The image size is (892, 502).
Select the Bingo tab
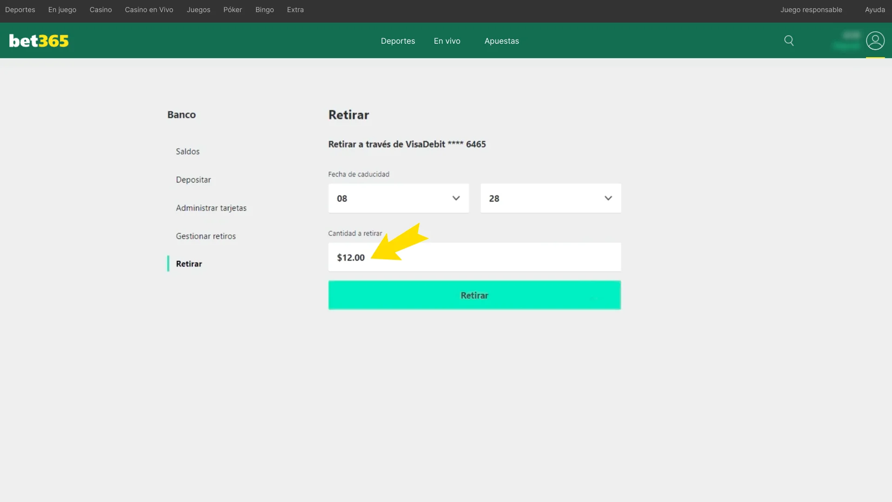(264, 9)
